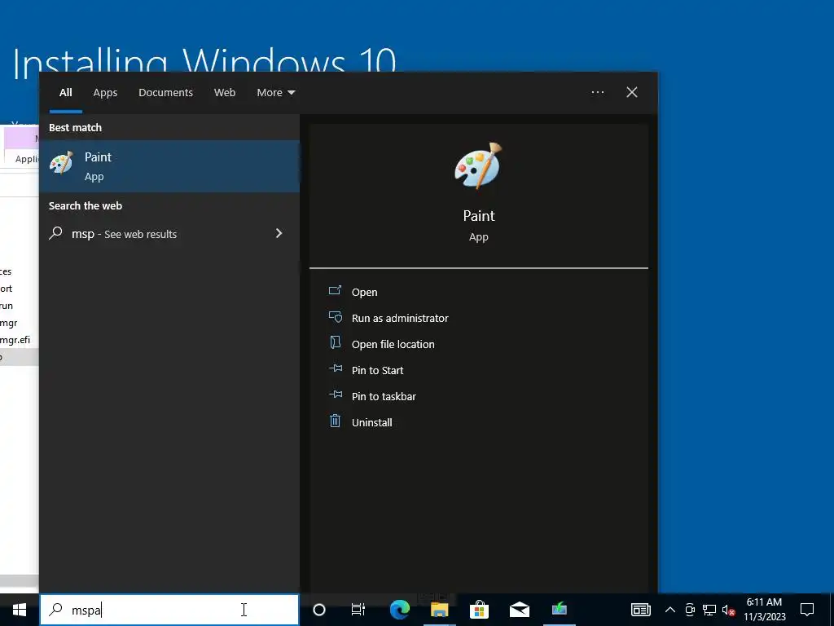Expand the More filter dropdown
Screen dimensions: 834x626
275,93
